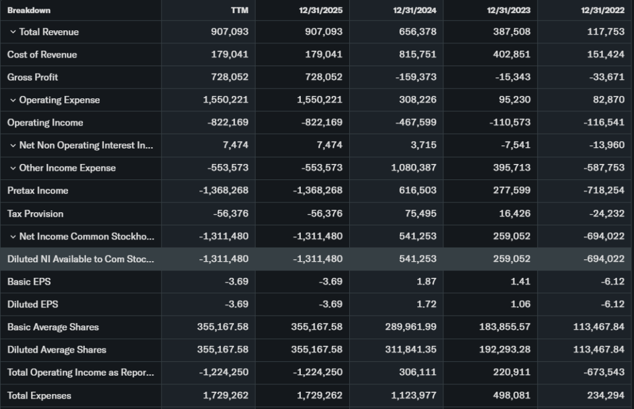
Task: Click the Breakdown column header
Action: [x=29, y=11]
